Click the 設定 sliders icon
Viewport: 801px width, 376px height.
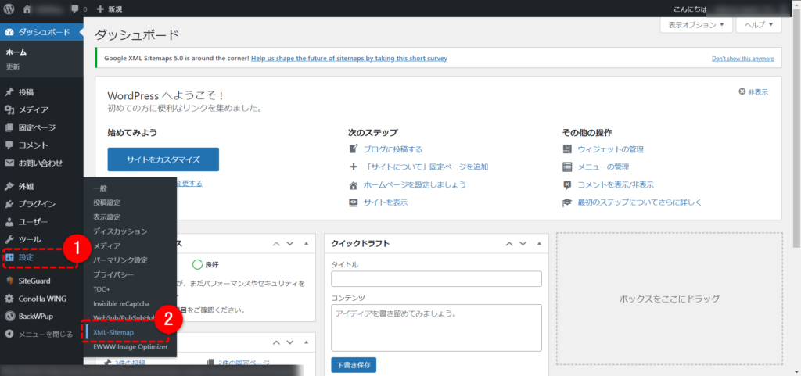[9, 258]
